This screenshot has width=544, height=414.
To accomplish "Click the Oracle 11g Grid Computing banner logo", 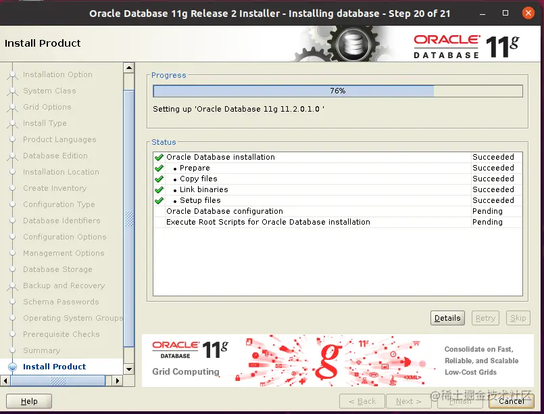I will (190, 359).
